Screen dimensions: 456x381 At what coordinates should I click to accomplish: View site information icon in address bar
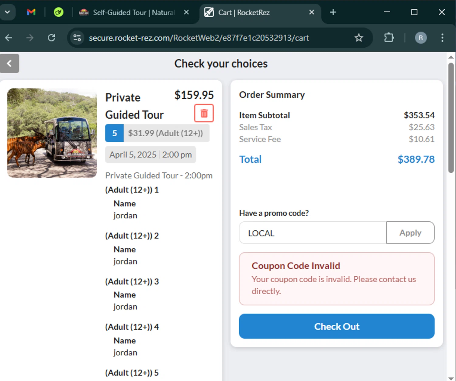point(77,38)
